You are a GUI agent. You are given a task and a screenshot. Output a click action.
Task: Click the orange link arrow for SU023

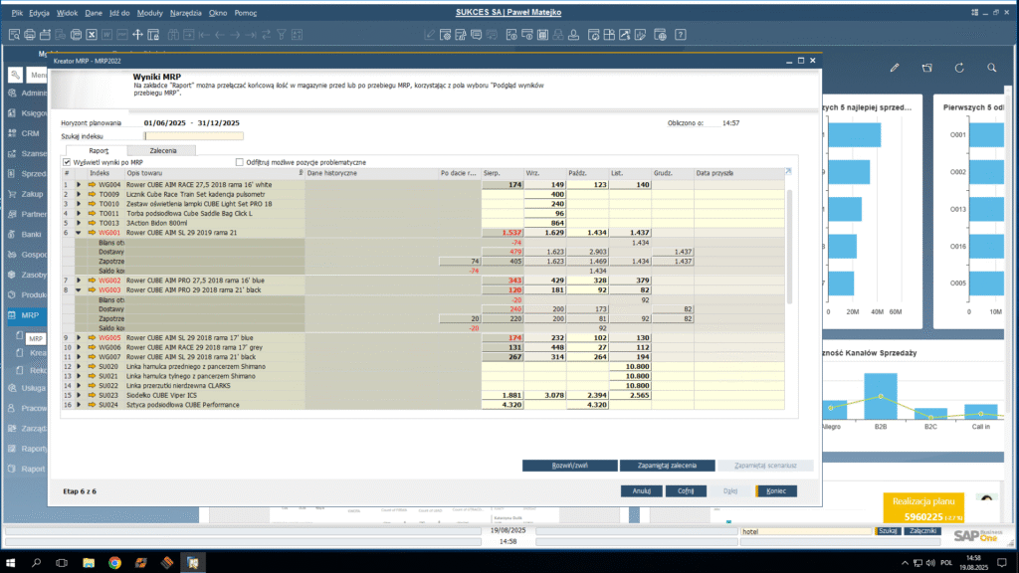pyautogui.click(x=92, y=396)
